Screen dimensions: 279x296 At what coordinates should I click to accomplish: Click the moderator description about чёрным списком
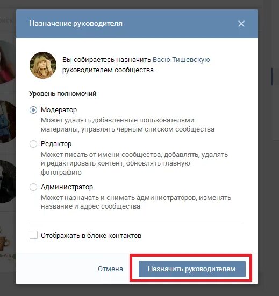pos(127,125)
